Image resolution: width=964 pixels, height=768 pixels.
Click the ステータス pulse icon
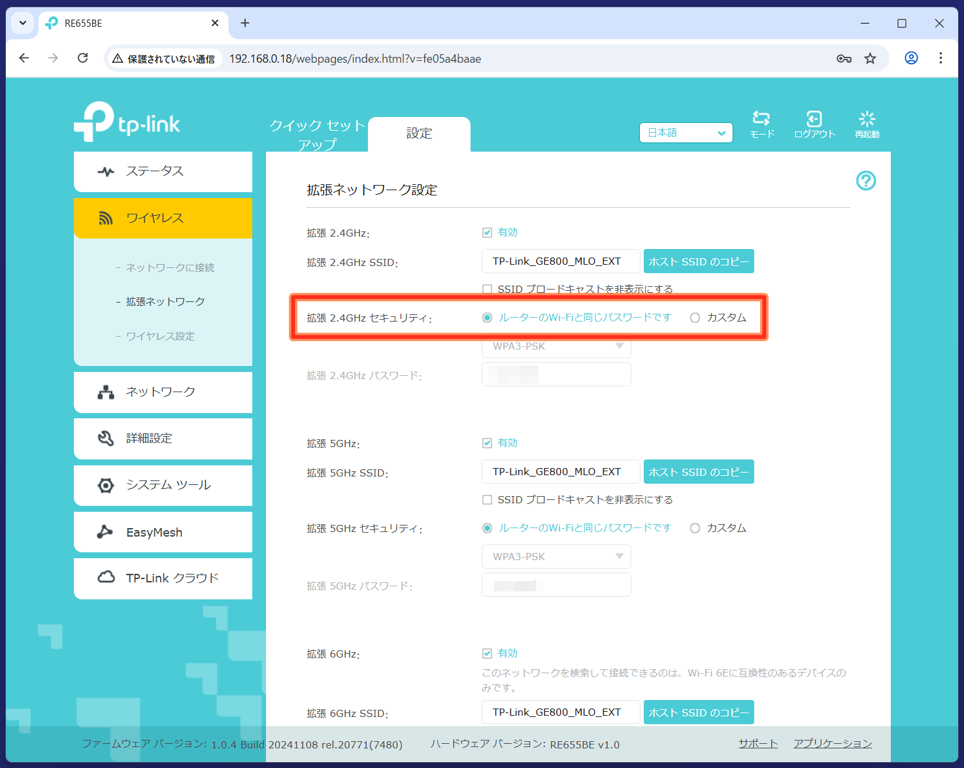(106, 172)
